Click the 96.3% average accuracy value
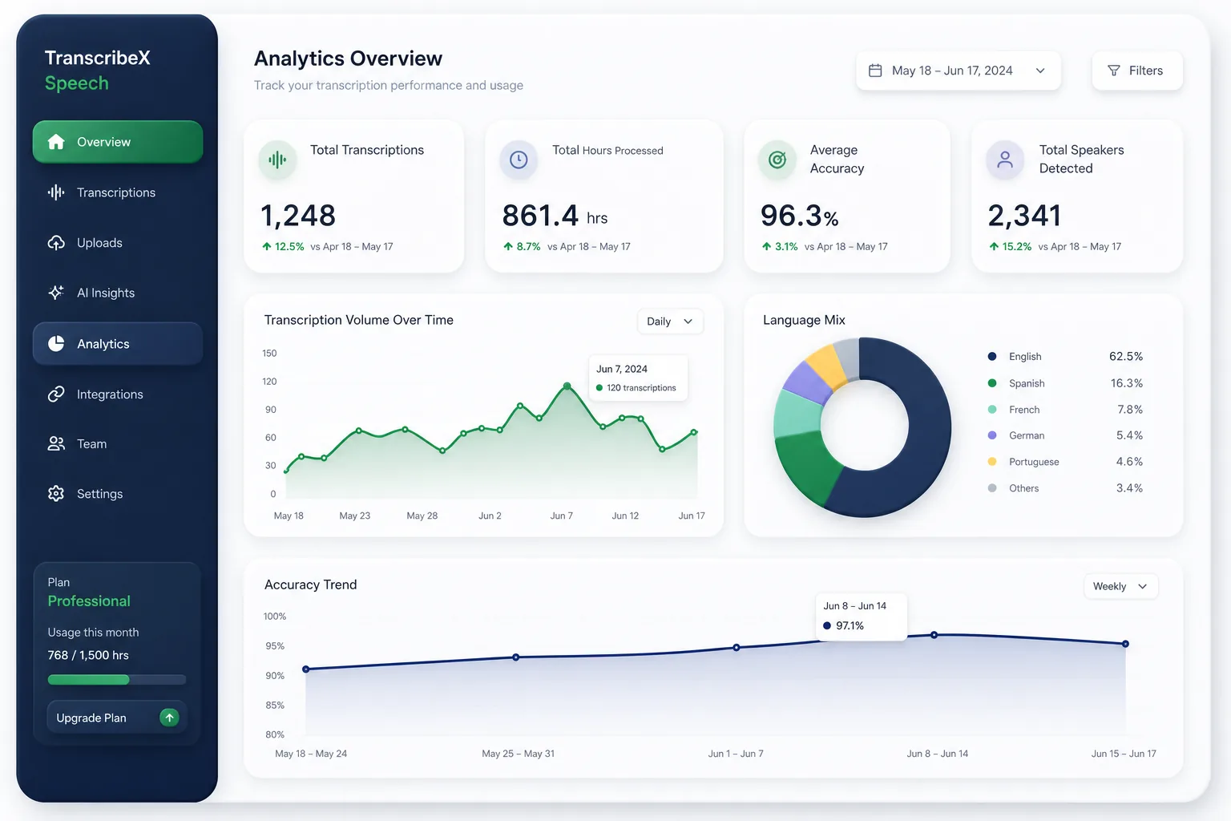The image size is (1231, 821). (800, 216)
